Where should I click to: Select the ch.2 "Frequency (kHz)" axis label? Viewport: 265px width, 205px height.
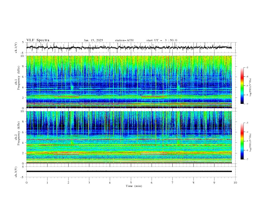[x=19, y=133]
